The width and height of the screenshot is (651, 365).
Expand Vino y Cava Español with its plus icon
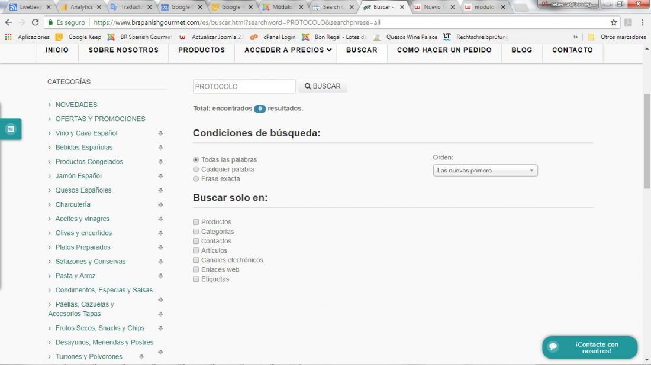tap(160, 133)
